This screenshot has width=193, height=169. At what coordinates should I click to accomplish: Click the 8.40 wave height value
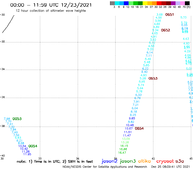tap(144, 72)
